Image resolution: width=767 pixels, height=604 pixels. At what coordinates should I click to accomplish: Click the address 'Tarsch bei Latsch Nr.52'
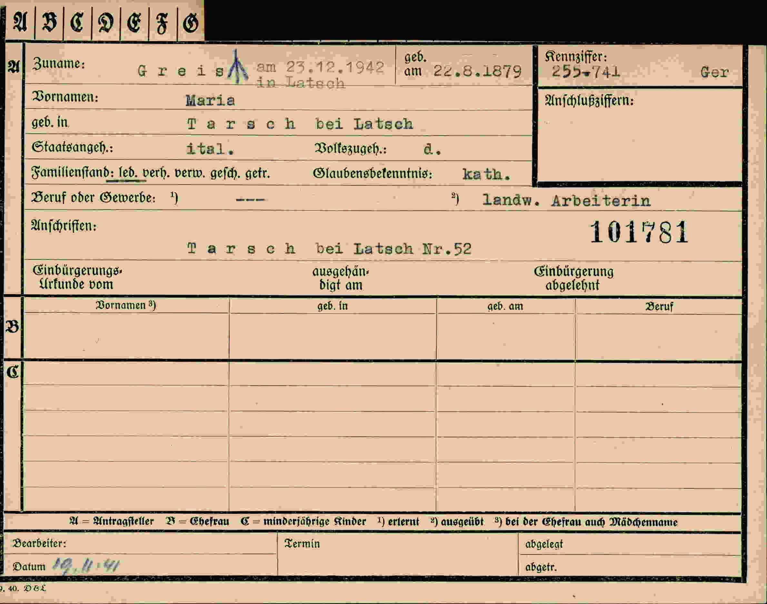pyautogui.click(x=329, y=249)
